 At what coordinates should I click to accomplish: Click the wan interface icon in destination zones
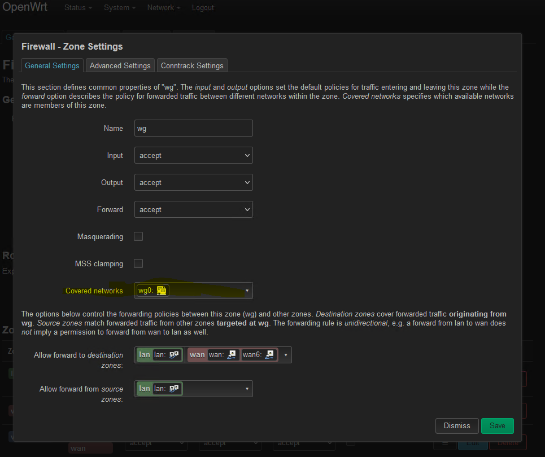[x=232, y=354]
